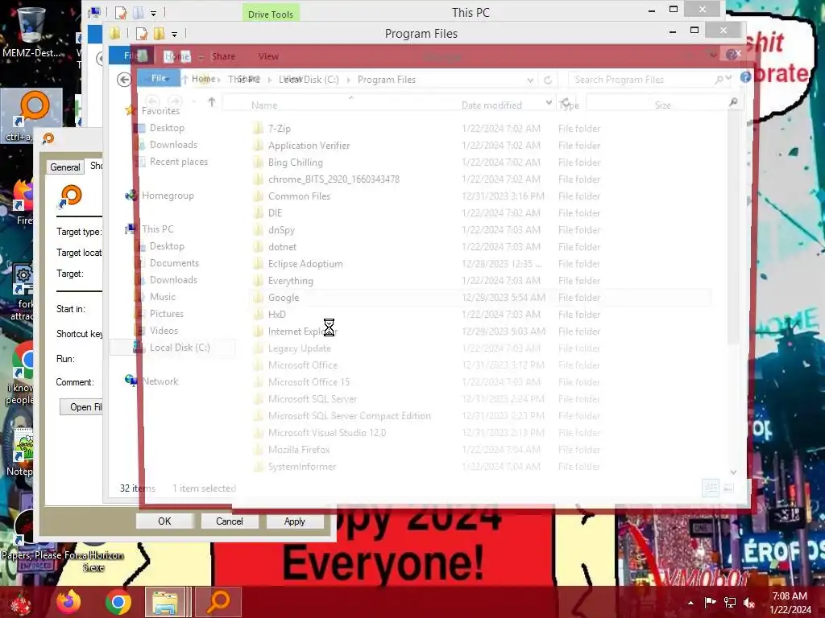Open Quick Access Toolbar dropdown in This PC
This screenshot has height=618, width=825.
click(x=154, y=13)
